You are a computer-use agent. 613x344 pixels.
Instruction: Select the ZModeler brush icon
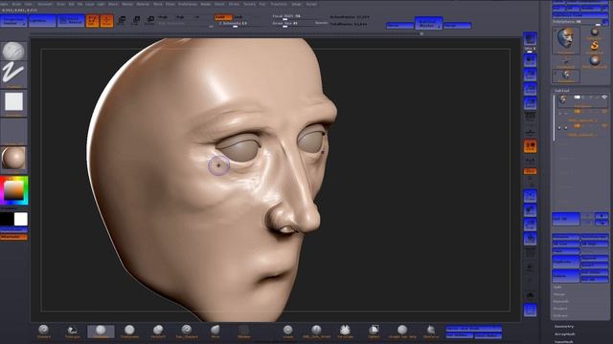244,332
